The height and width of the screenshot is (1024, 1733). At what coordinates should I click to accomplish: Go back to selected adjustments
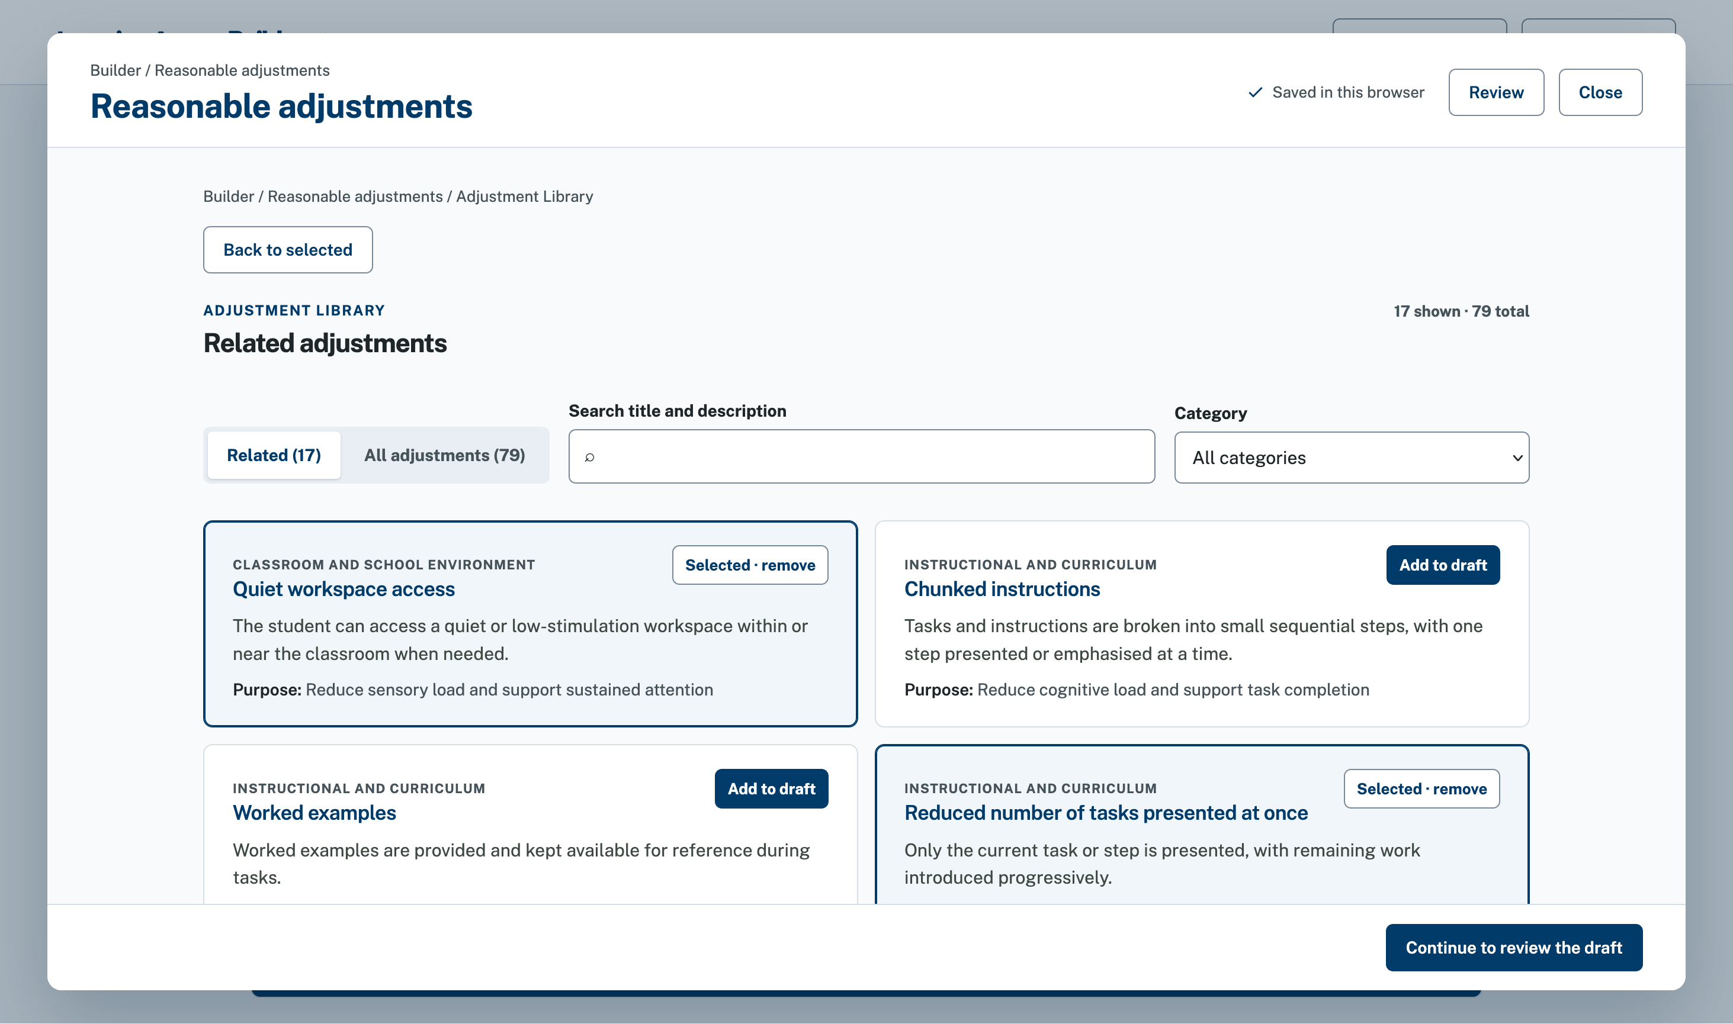pyautogui.click(x=288, y=250)
